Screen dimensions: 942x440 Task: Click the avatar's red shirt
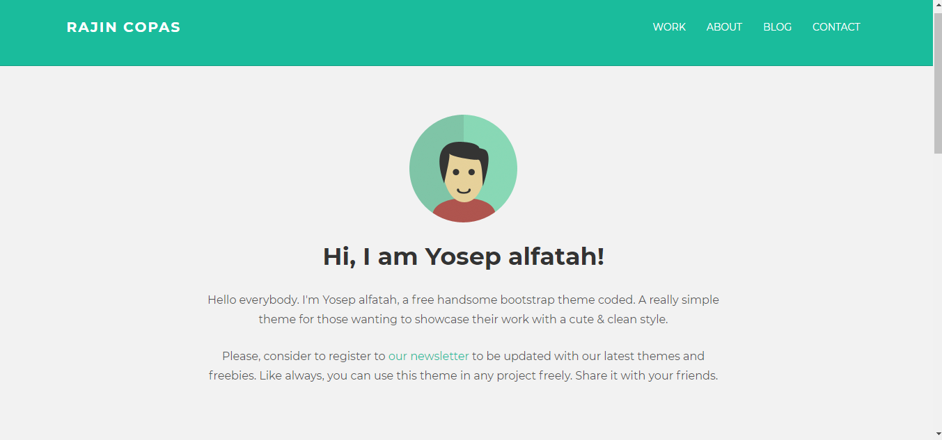click(463, 211)
